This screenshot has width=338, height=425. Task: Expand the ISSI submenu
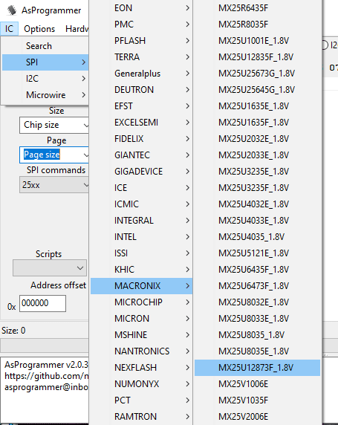click(141, 253)
